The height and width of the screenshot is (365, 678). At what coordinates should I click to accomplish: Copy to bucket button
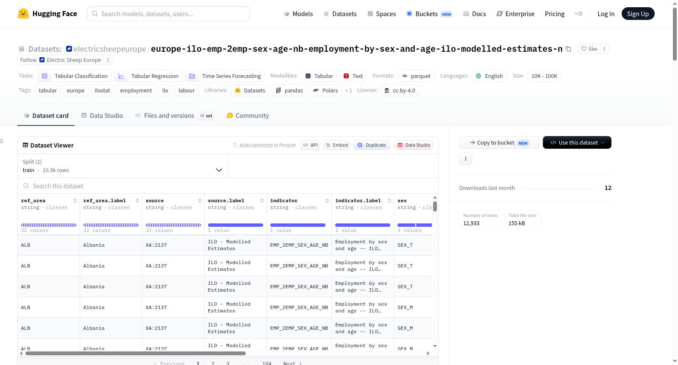(499, 142)
